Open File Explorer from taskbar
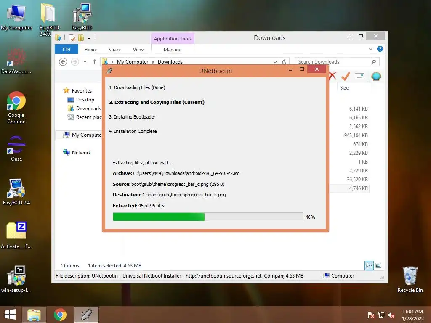431x323 pixels. pos(34,315)
